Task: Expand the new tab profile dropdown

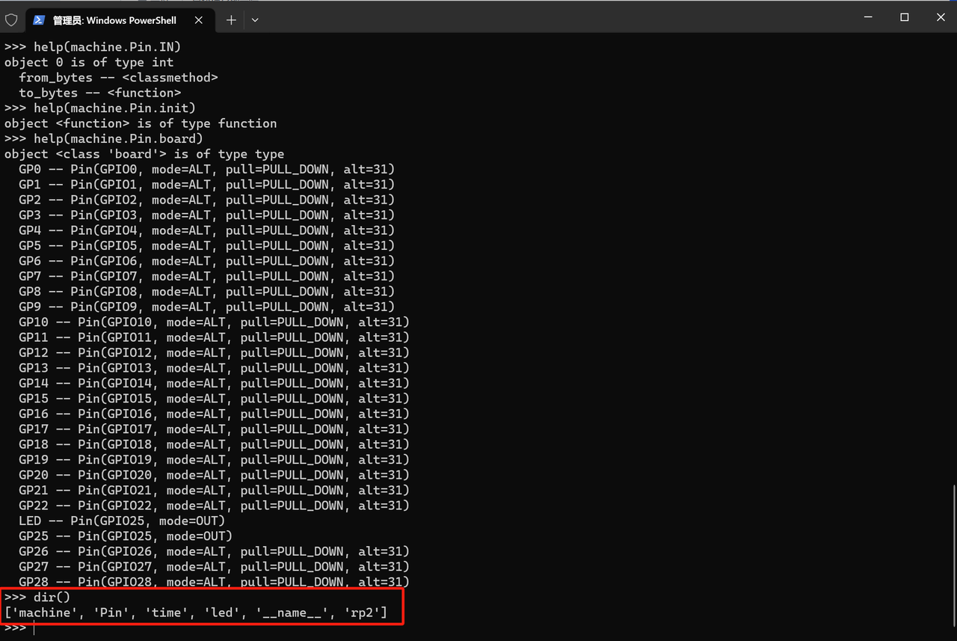Action: [x=255, y=20]
